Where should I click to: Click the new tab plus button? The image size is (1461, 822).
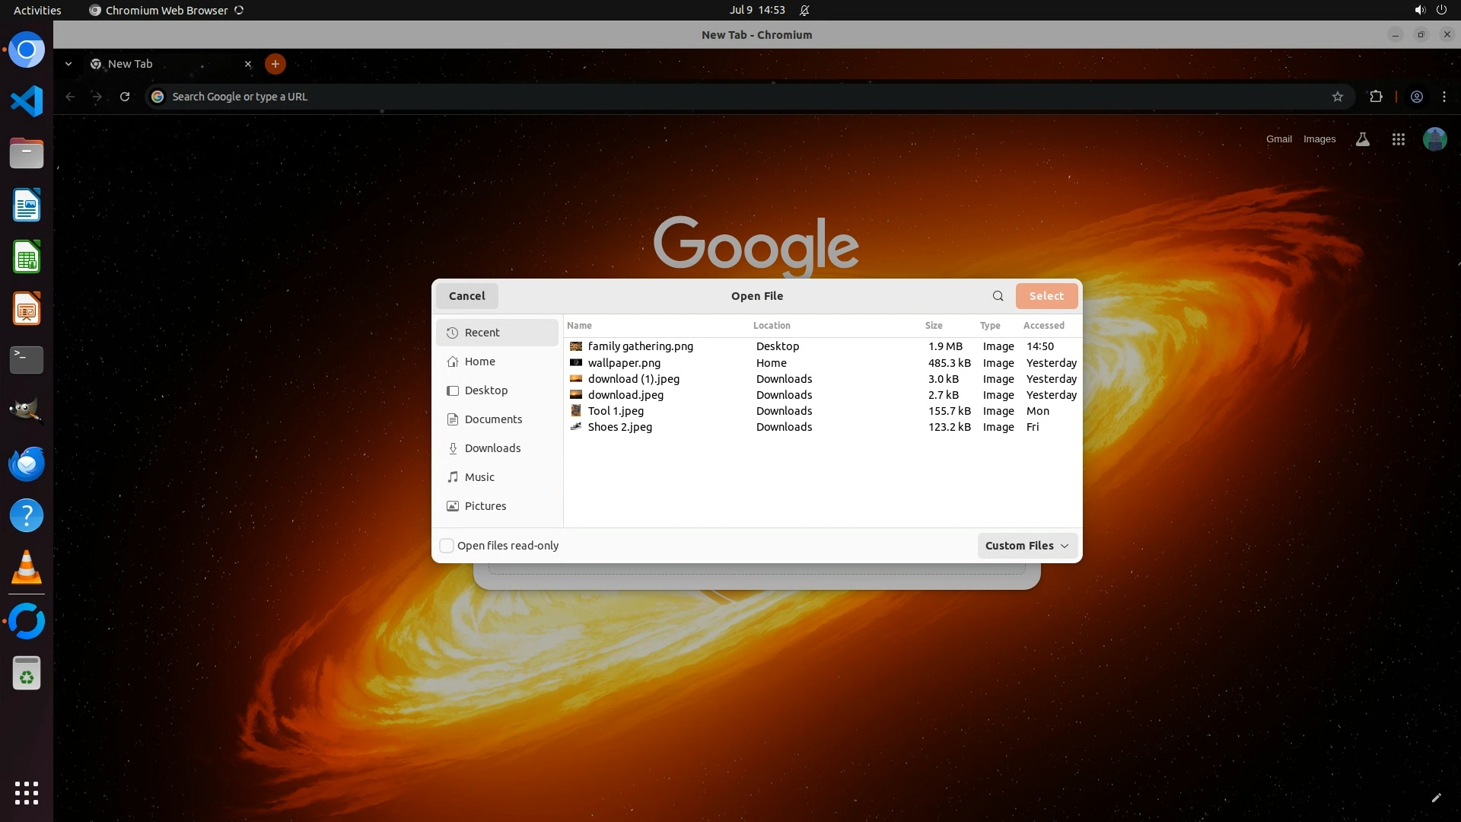[275, 64]
